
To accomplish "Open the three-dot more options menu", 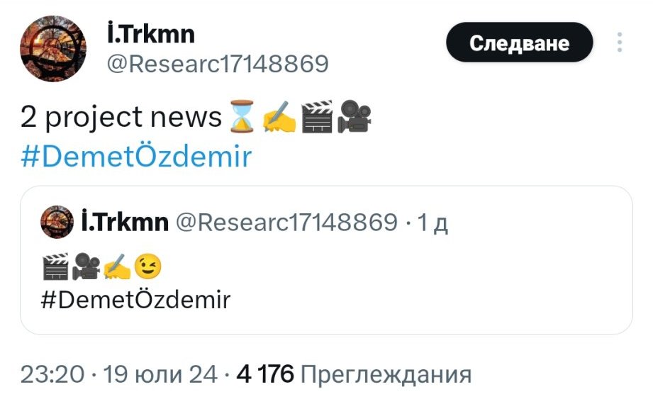I will point(620,43).
